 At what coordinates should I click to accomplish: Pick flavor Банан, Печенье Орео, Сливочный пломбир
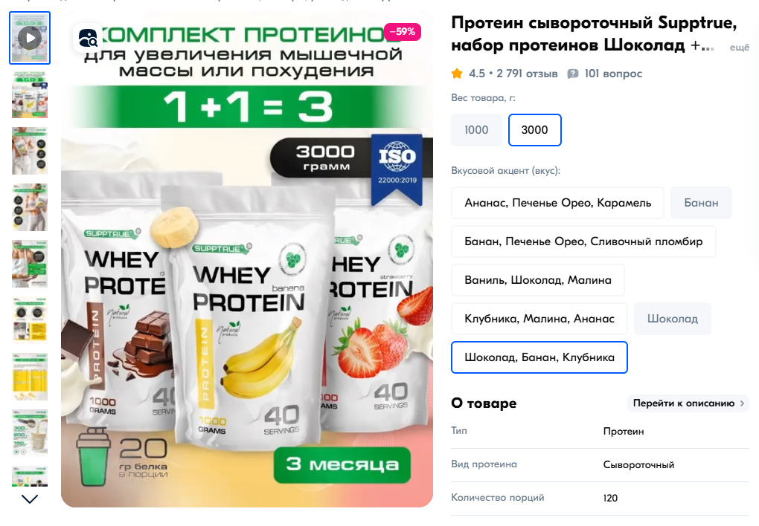click(x=583, y=241)
